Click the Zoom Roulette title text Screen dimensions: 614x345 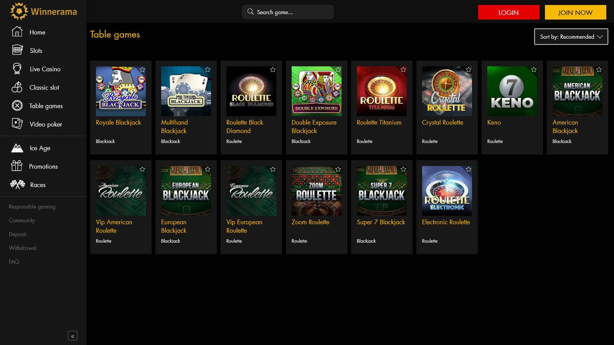[x=310, y=222]
